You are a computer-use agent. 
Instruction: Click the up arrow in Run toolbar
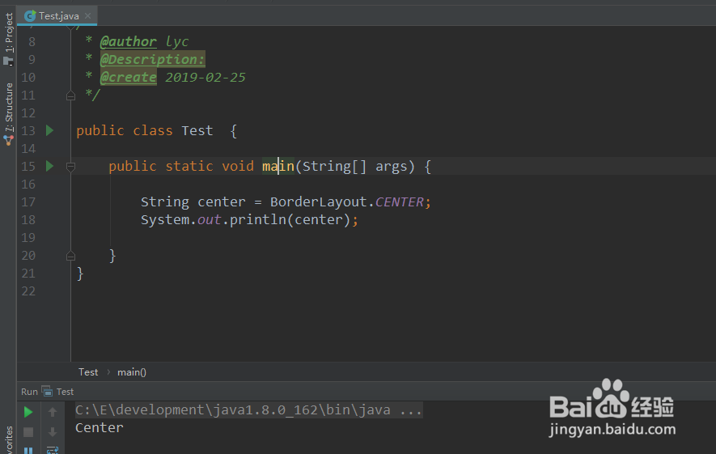click(x=53, y=413)
